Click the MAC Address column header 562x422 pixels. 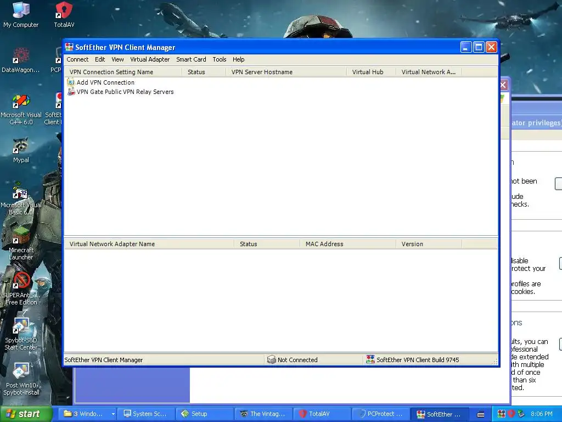click(x=348, y=244)
